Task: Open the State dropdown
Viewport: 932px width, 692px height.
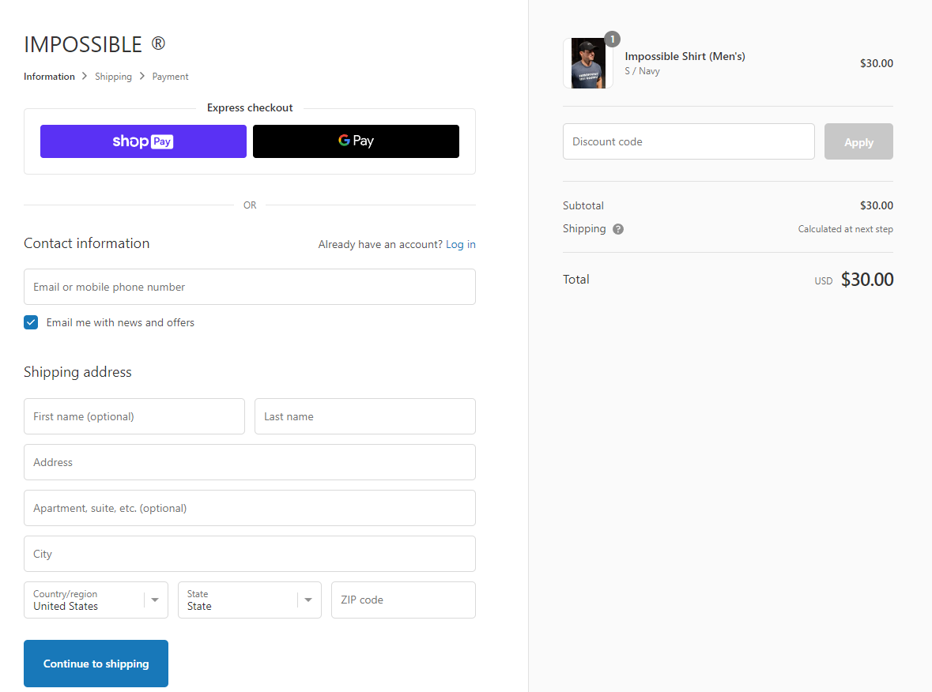Action: tap(250, 600)
